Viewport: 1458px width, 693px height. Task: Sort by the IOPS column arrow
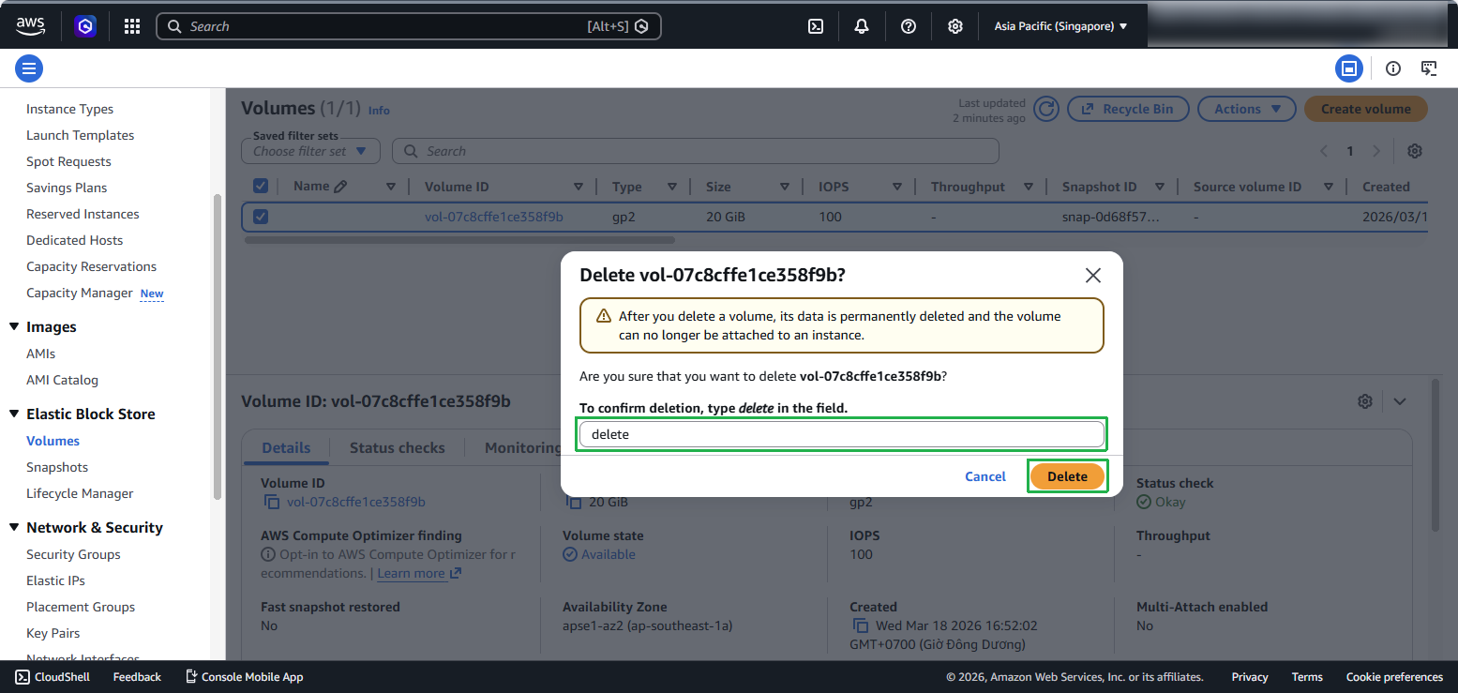(897, 187)
